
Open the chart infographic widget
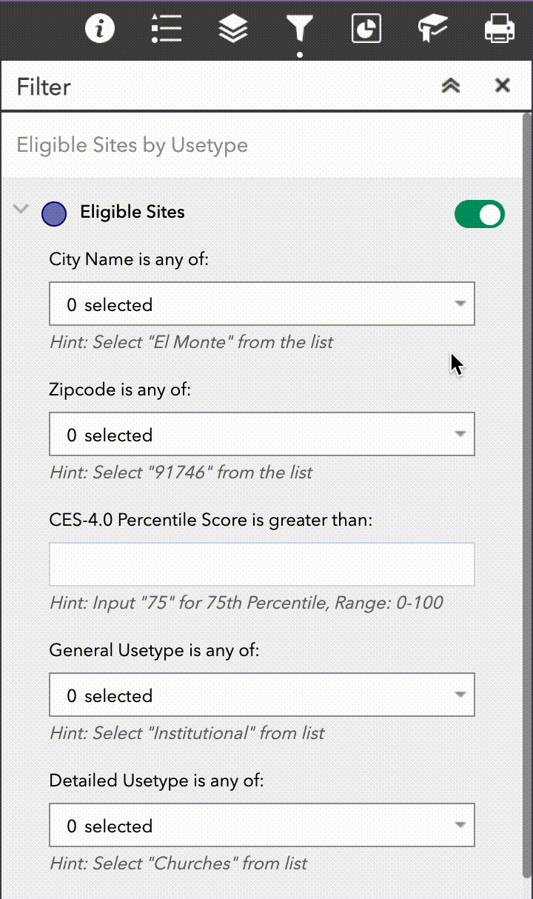tap(366, 30)
